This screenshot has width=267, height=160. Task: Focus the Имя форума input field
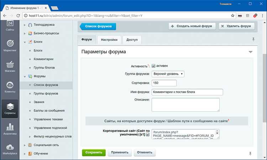(187, 92)
